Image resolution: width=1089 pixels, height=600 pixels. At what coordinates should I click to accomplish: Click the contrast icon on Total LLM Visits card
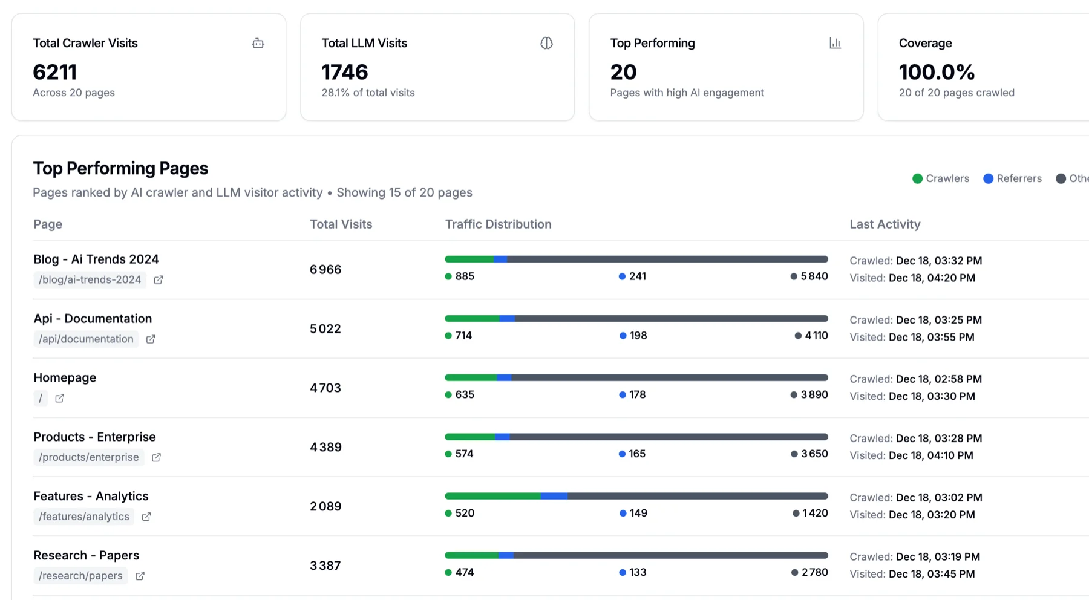546,43
